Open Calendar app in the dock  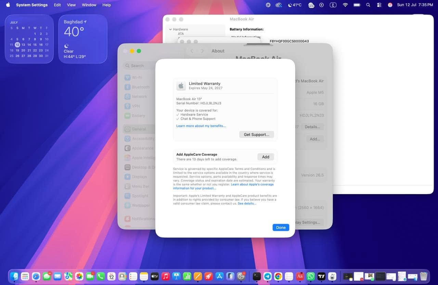(112, 276)
